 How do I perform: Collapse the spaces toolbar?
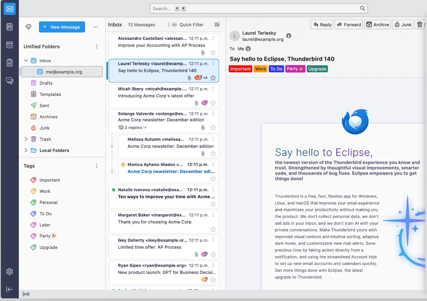tap(10, 289)
